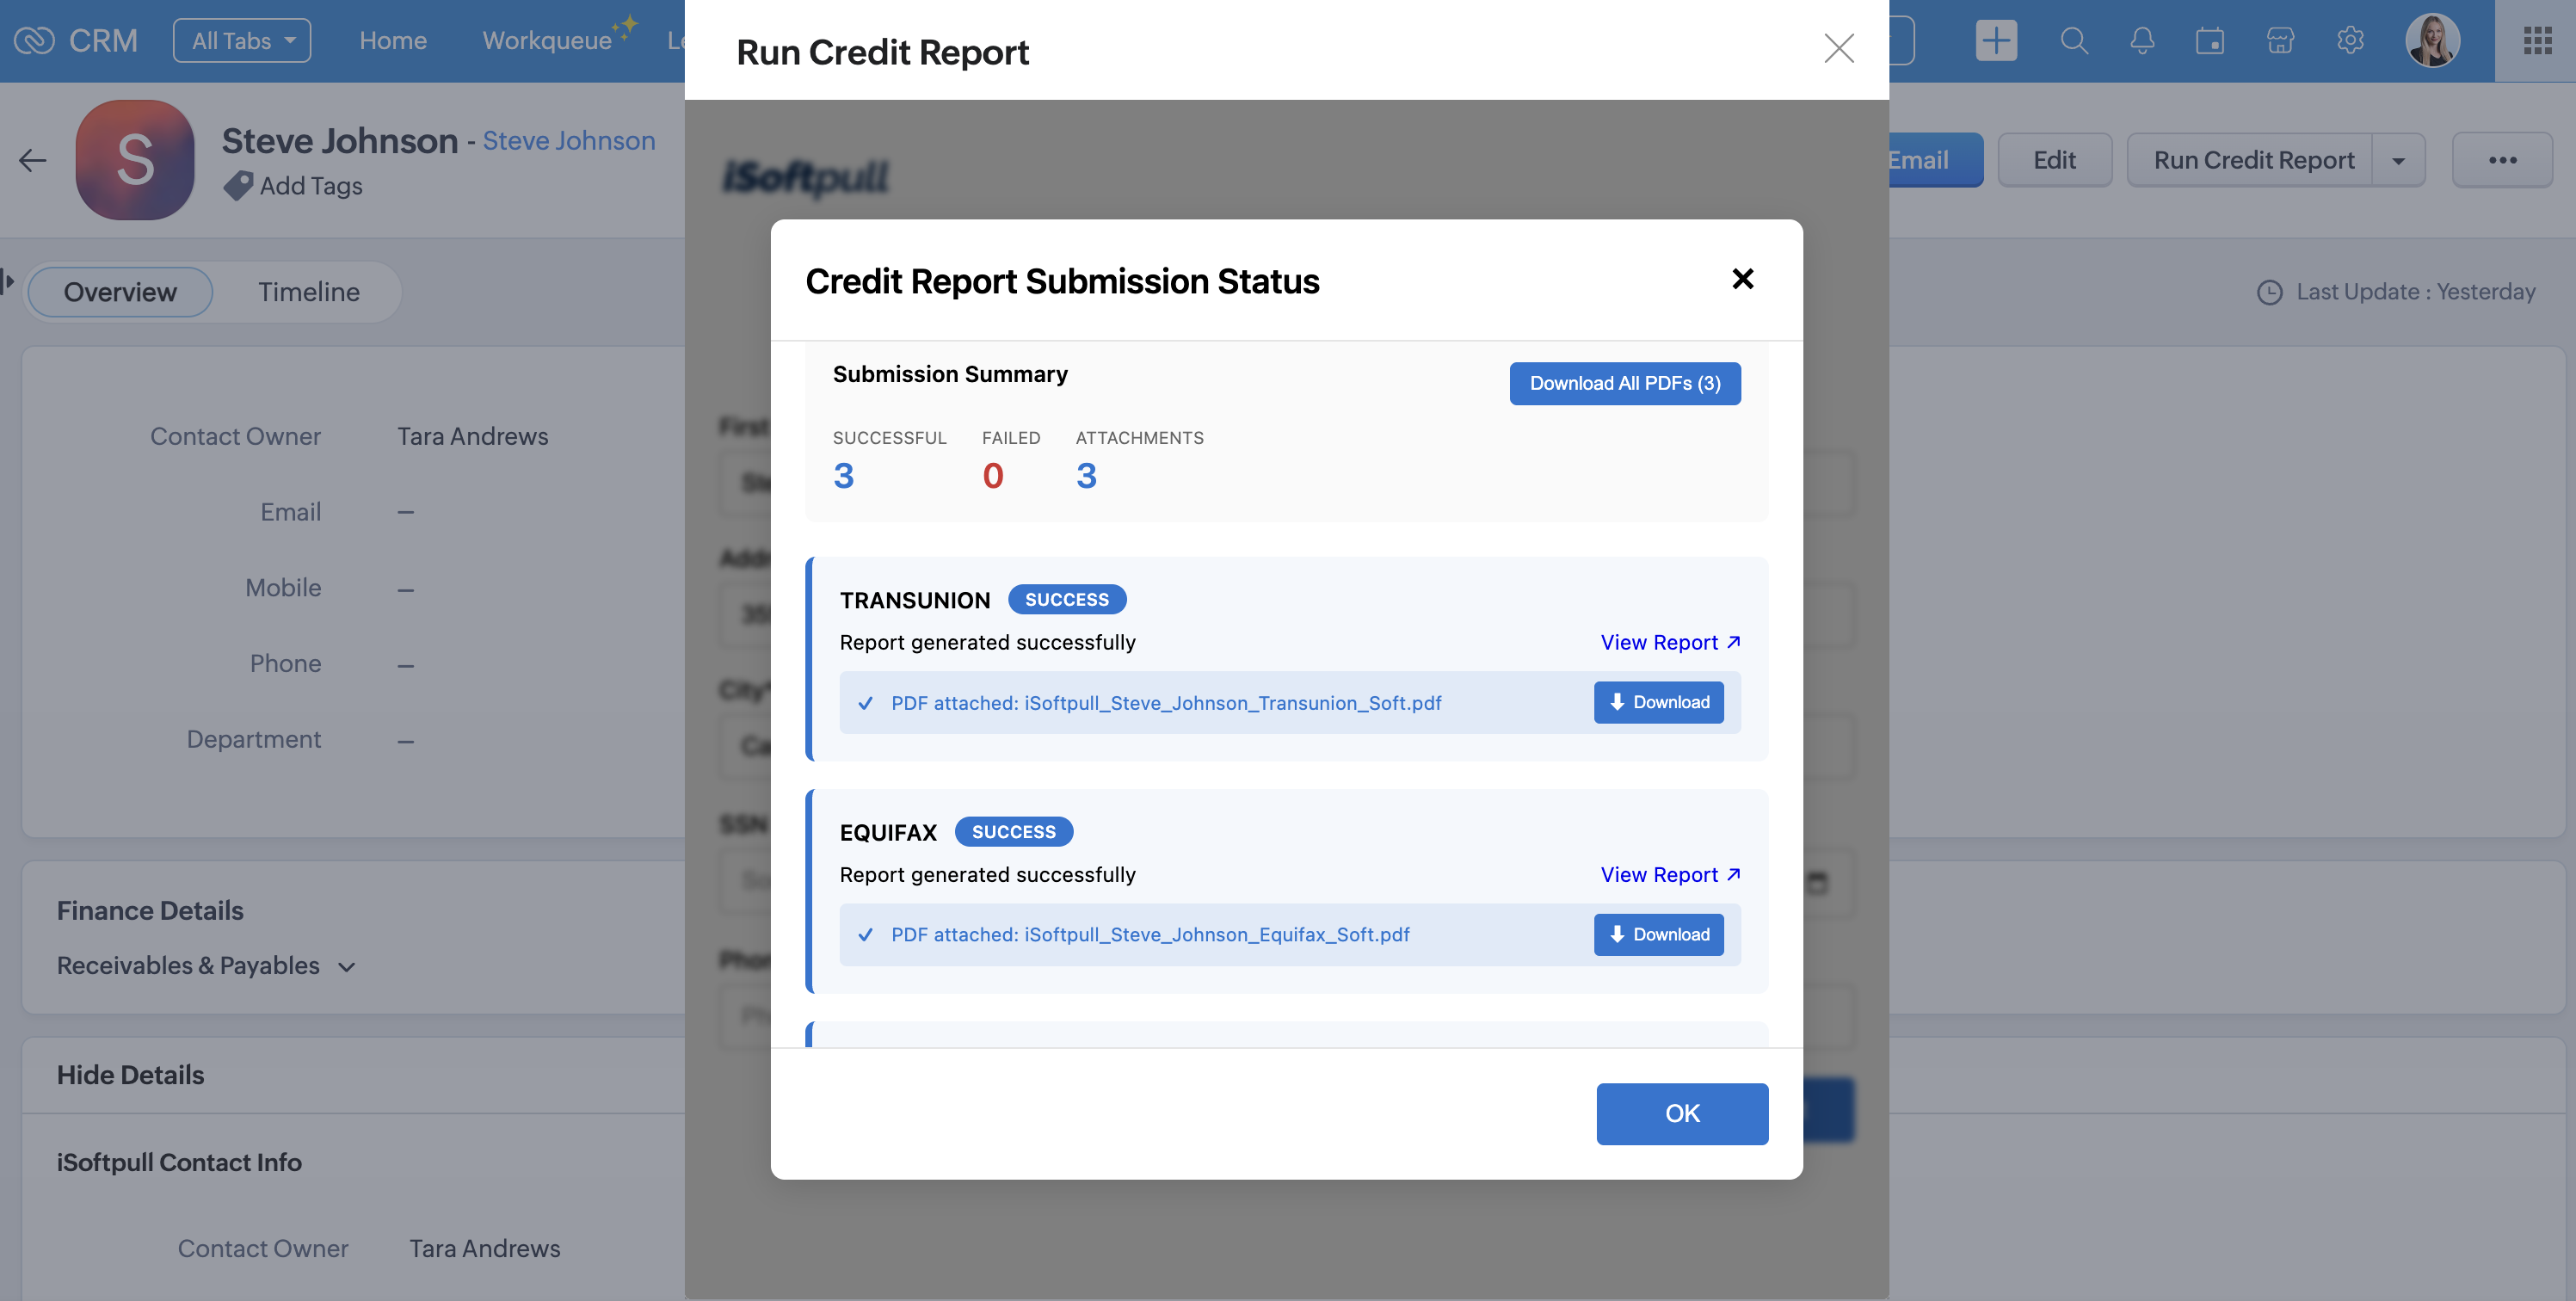Open the calendar icon in top bar
Screen dimensions: 2576x1301
(x=2210, y=41)
